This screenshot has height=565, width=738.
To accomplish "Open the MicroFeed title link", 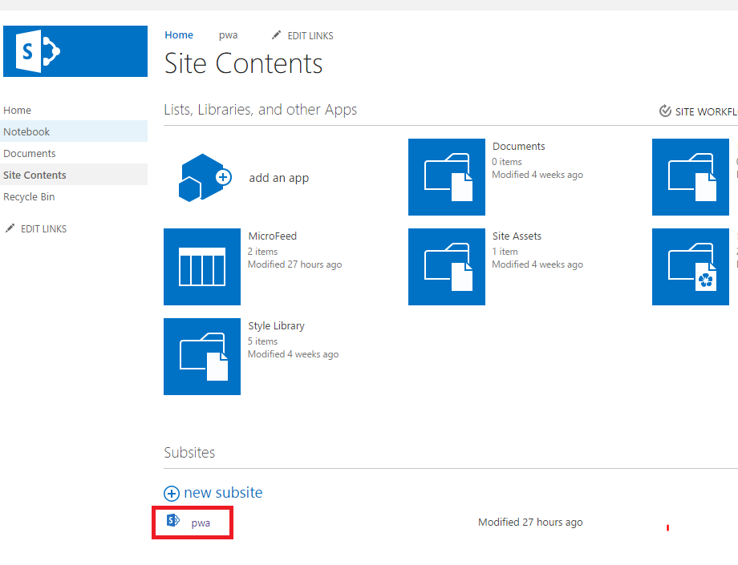I will [x=273, y=236].
